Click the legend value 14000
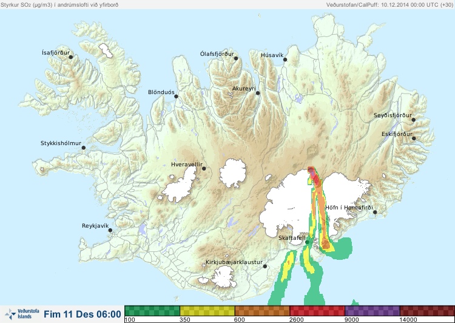 [x=408, y=320]
